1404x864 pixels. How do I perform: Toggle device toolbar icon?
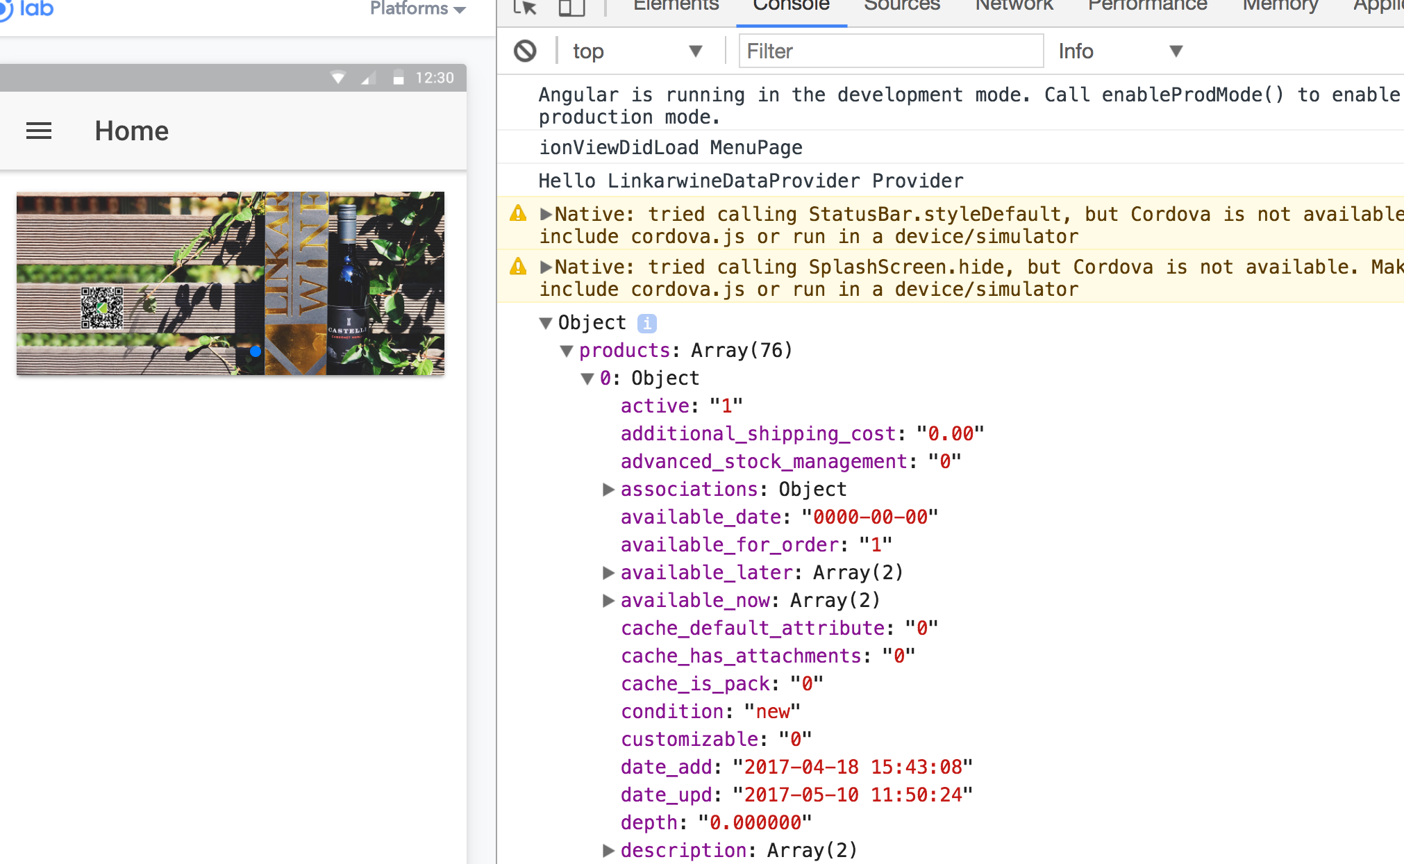point(571,7)
